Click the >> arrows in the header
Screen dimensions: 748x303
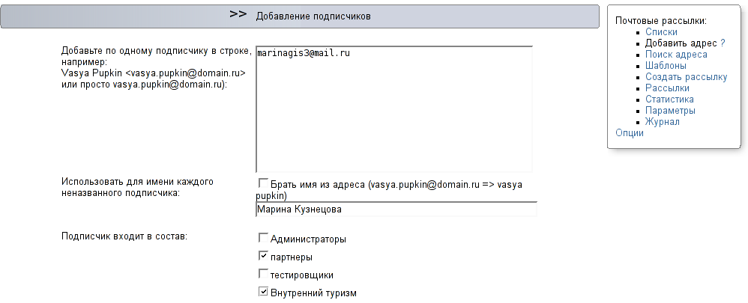238,14
